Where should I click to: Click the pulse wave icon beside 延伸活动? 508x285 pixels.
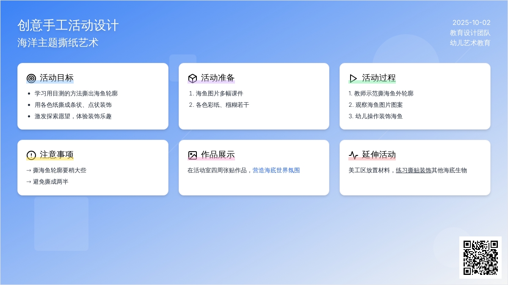pyautogui.click(x=353, y=155)
